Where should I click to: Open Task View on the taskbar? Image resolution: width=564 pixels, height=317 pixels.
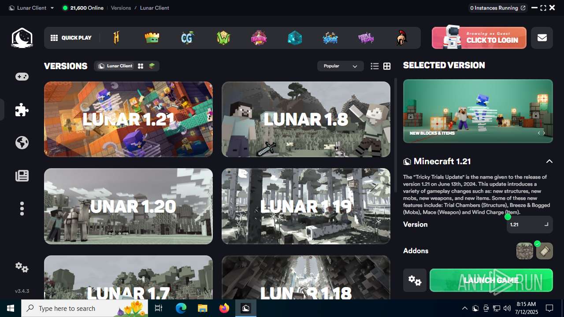point(159,308)
